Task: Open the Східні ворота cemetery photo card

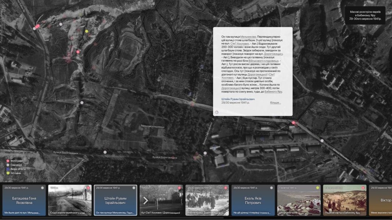Action: coord(70,200)
